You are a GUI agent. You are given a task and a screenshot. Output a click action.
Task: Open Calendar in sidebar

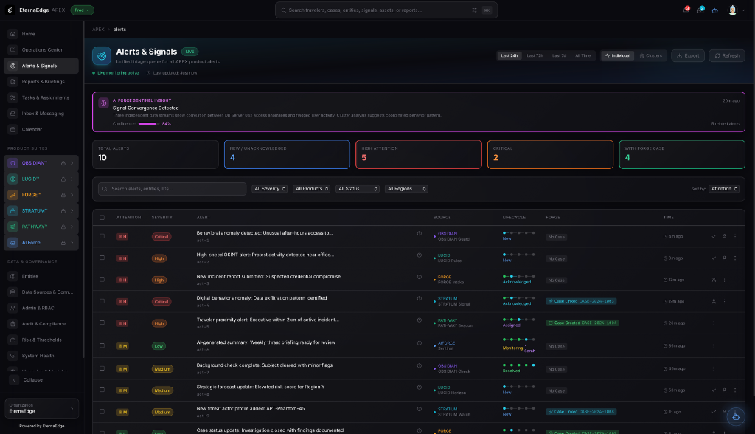click(41, 129)
